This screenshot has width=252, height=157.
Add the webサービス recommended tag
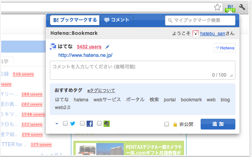pyautogui.click(x=107, y=99)
